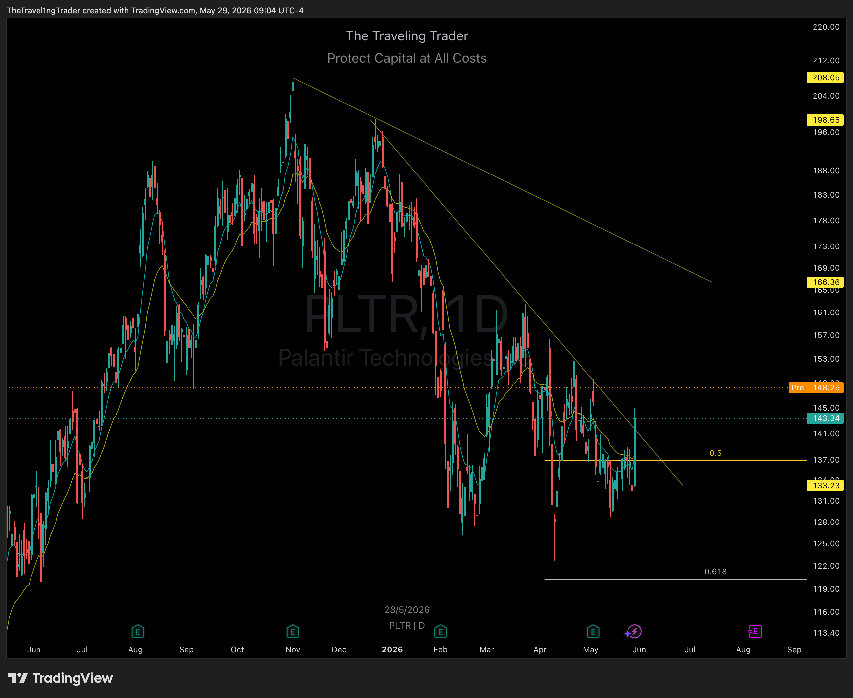Click the earnings marker above May
Viewport: 853px width, 698px height.
tap(593, 632)
